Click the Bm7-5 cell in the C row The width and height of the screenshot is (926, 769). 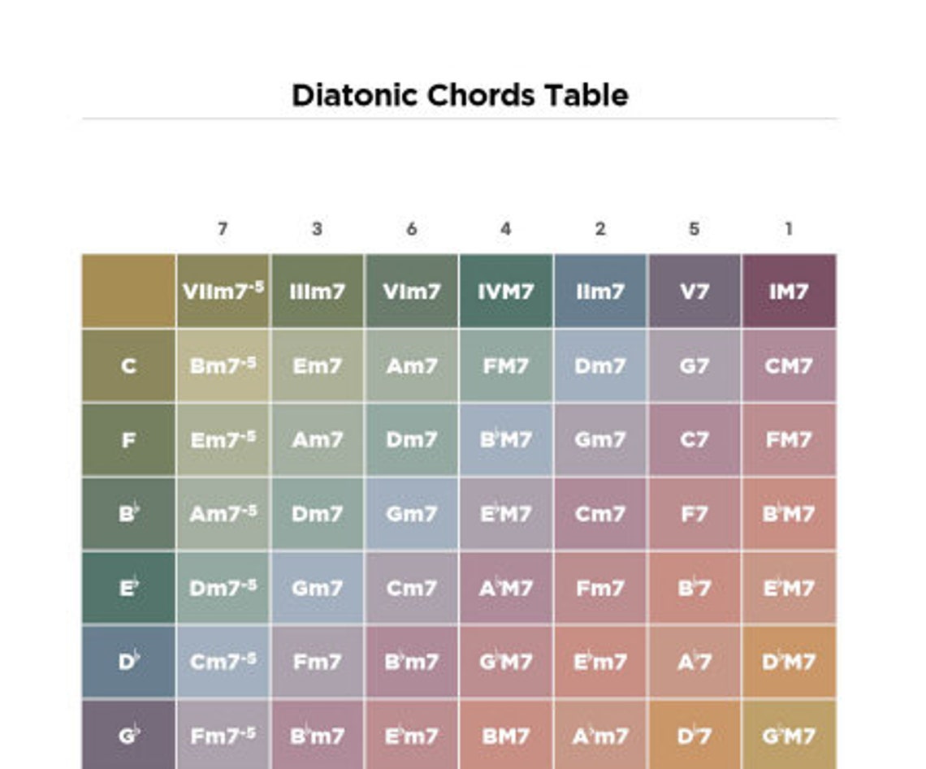click(x=223, y=366)
